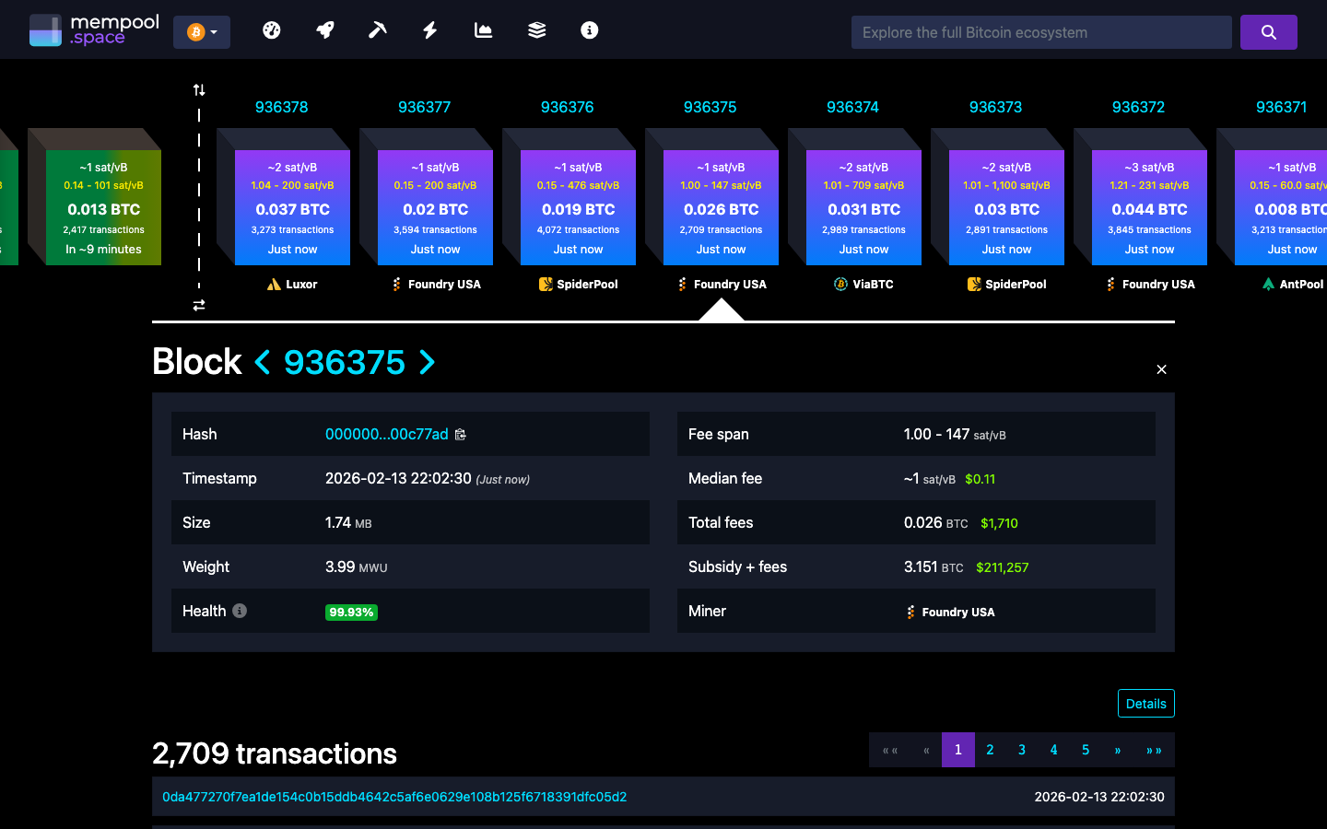Image resolution: width=1327 pixels, height=829 pixels.
Task: Click the ViaBTC pool icon
Action: [x=840, y=284]
